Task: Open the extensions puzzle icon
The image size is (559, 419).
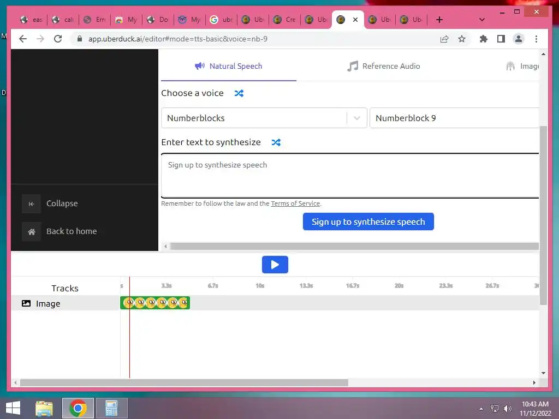Action: (x=484, y=39)
